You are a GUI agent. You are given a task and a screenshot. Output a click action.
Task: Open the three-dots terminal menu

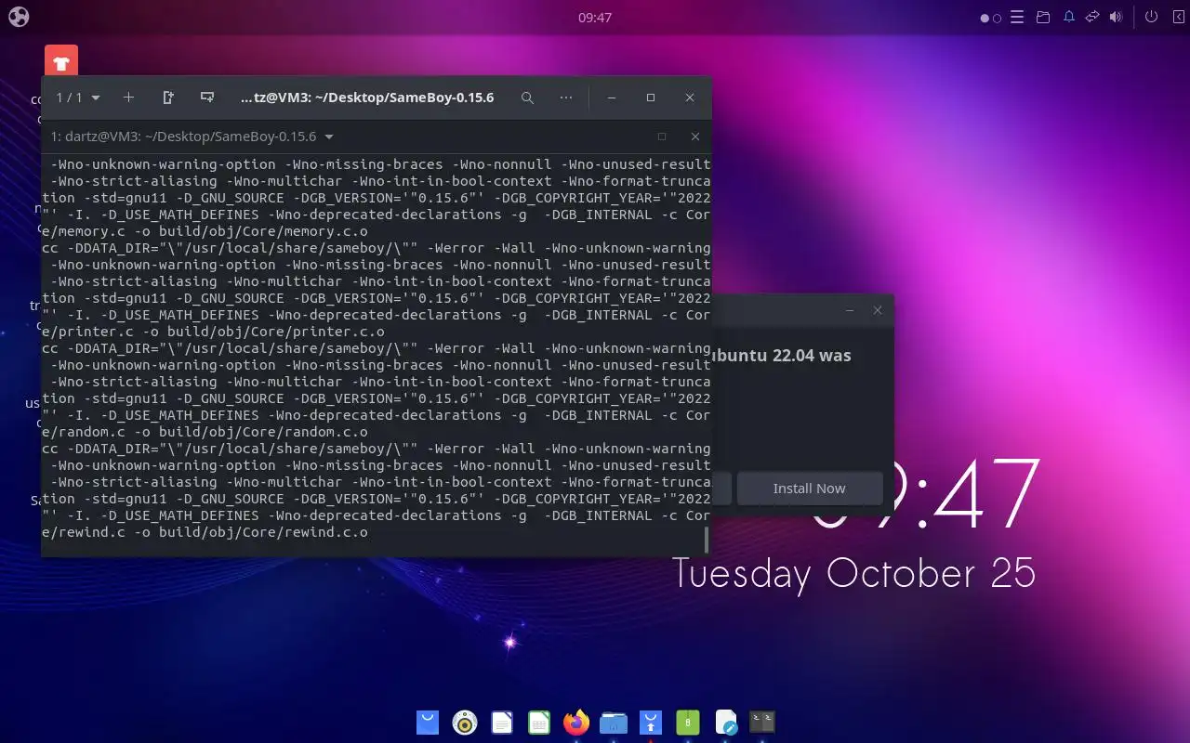(x=566, y=98)
